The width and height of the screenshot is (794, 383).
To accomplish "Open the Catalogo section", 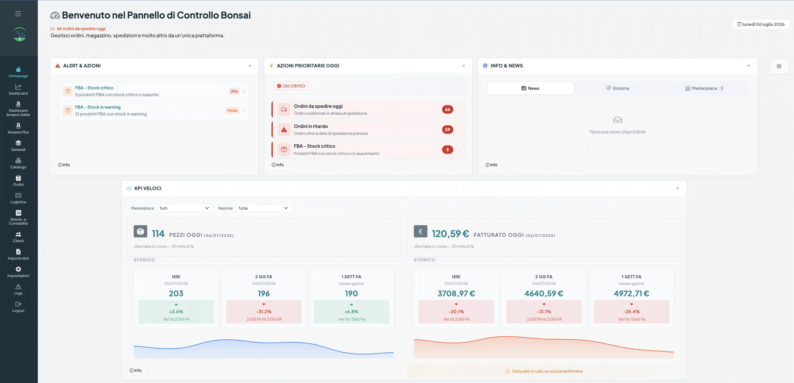I will tap(18, 163).
